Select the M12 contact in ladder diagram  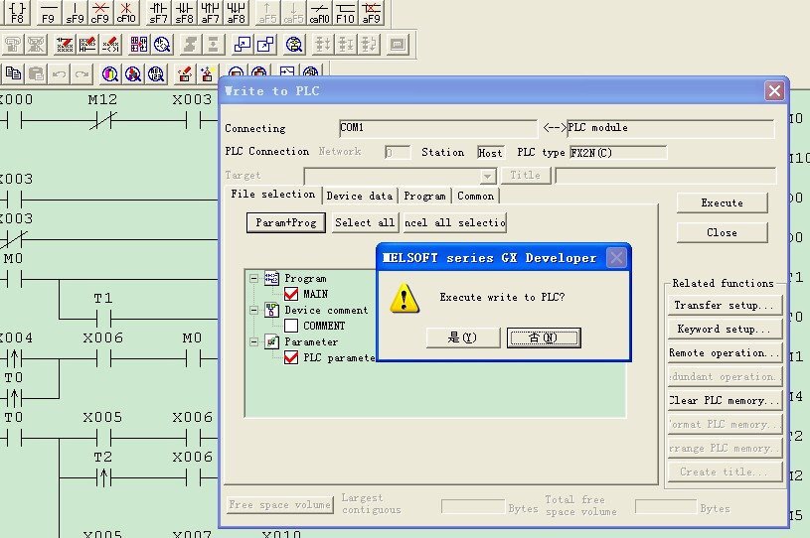[102, 121]
